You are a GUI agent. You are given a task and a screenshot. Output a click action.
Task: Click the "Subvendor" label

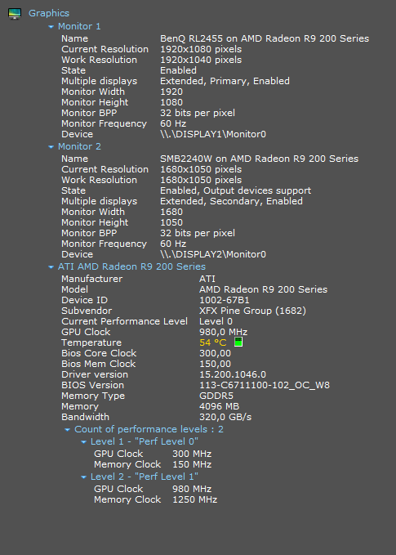tap(87, 311)
